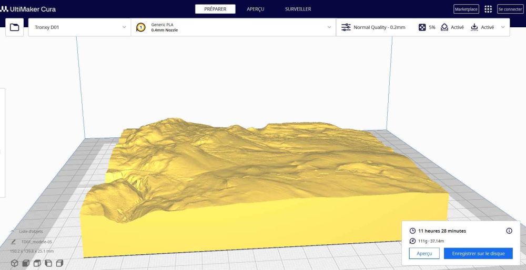Expand print settings panel chevron
The image size is (526, 270).
click(503, 27)
